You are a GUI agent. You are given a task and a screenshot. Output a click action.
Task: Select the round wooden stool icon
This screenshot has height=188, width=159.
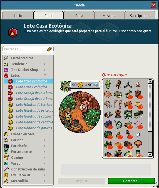[x=118, y=114]
